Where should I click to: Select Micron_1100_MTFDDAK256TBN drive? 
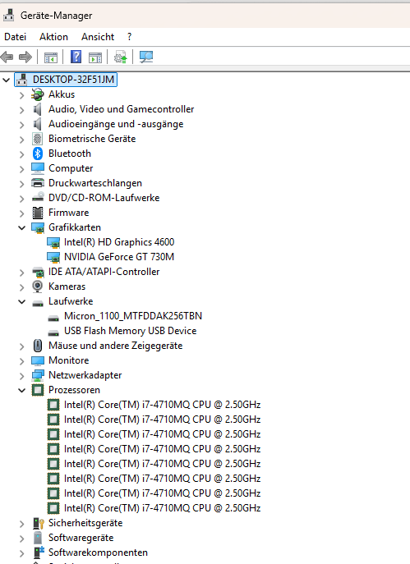point(133,316)
